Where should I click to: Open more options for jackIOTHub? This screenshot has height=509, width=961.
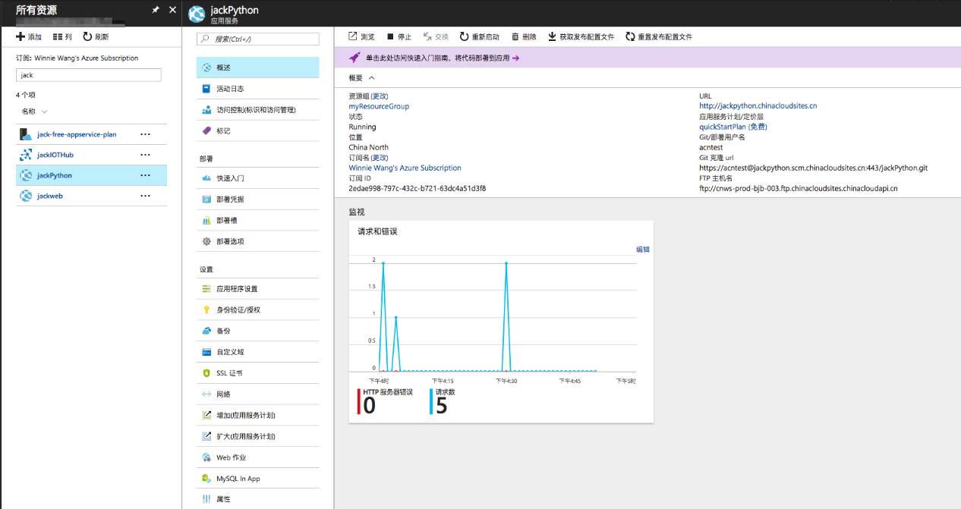pos(146,155)
